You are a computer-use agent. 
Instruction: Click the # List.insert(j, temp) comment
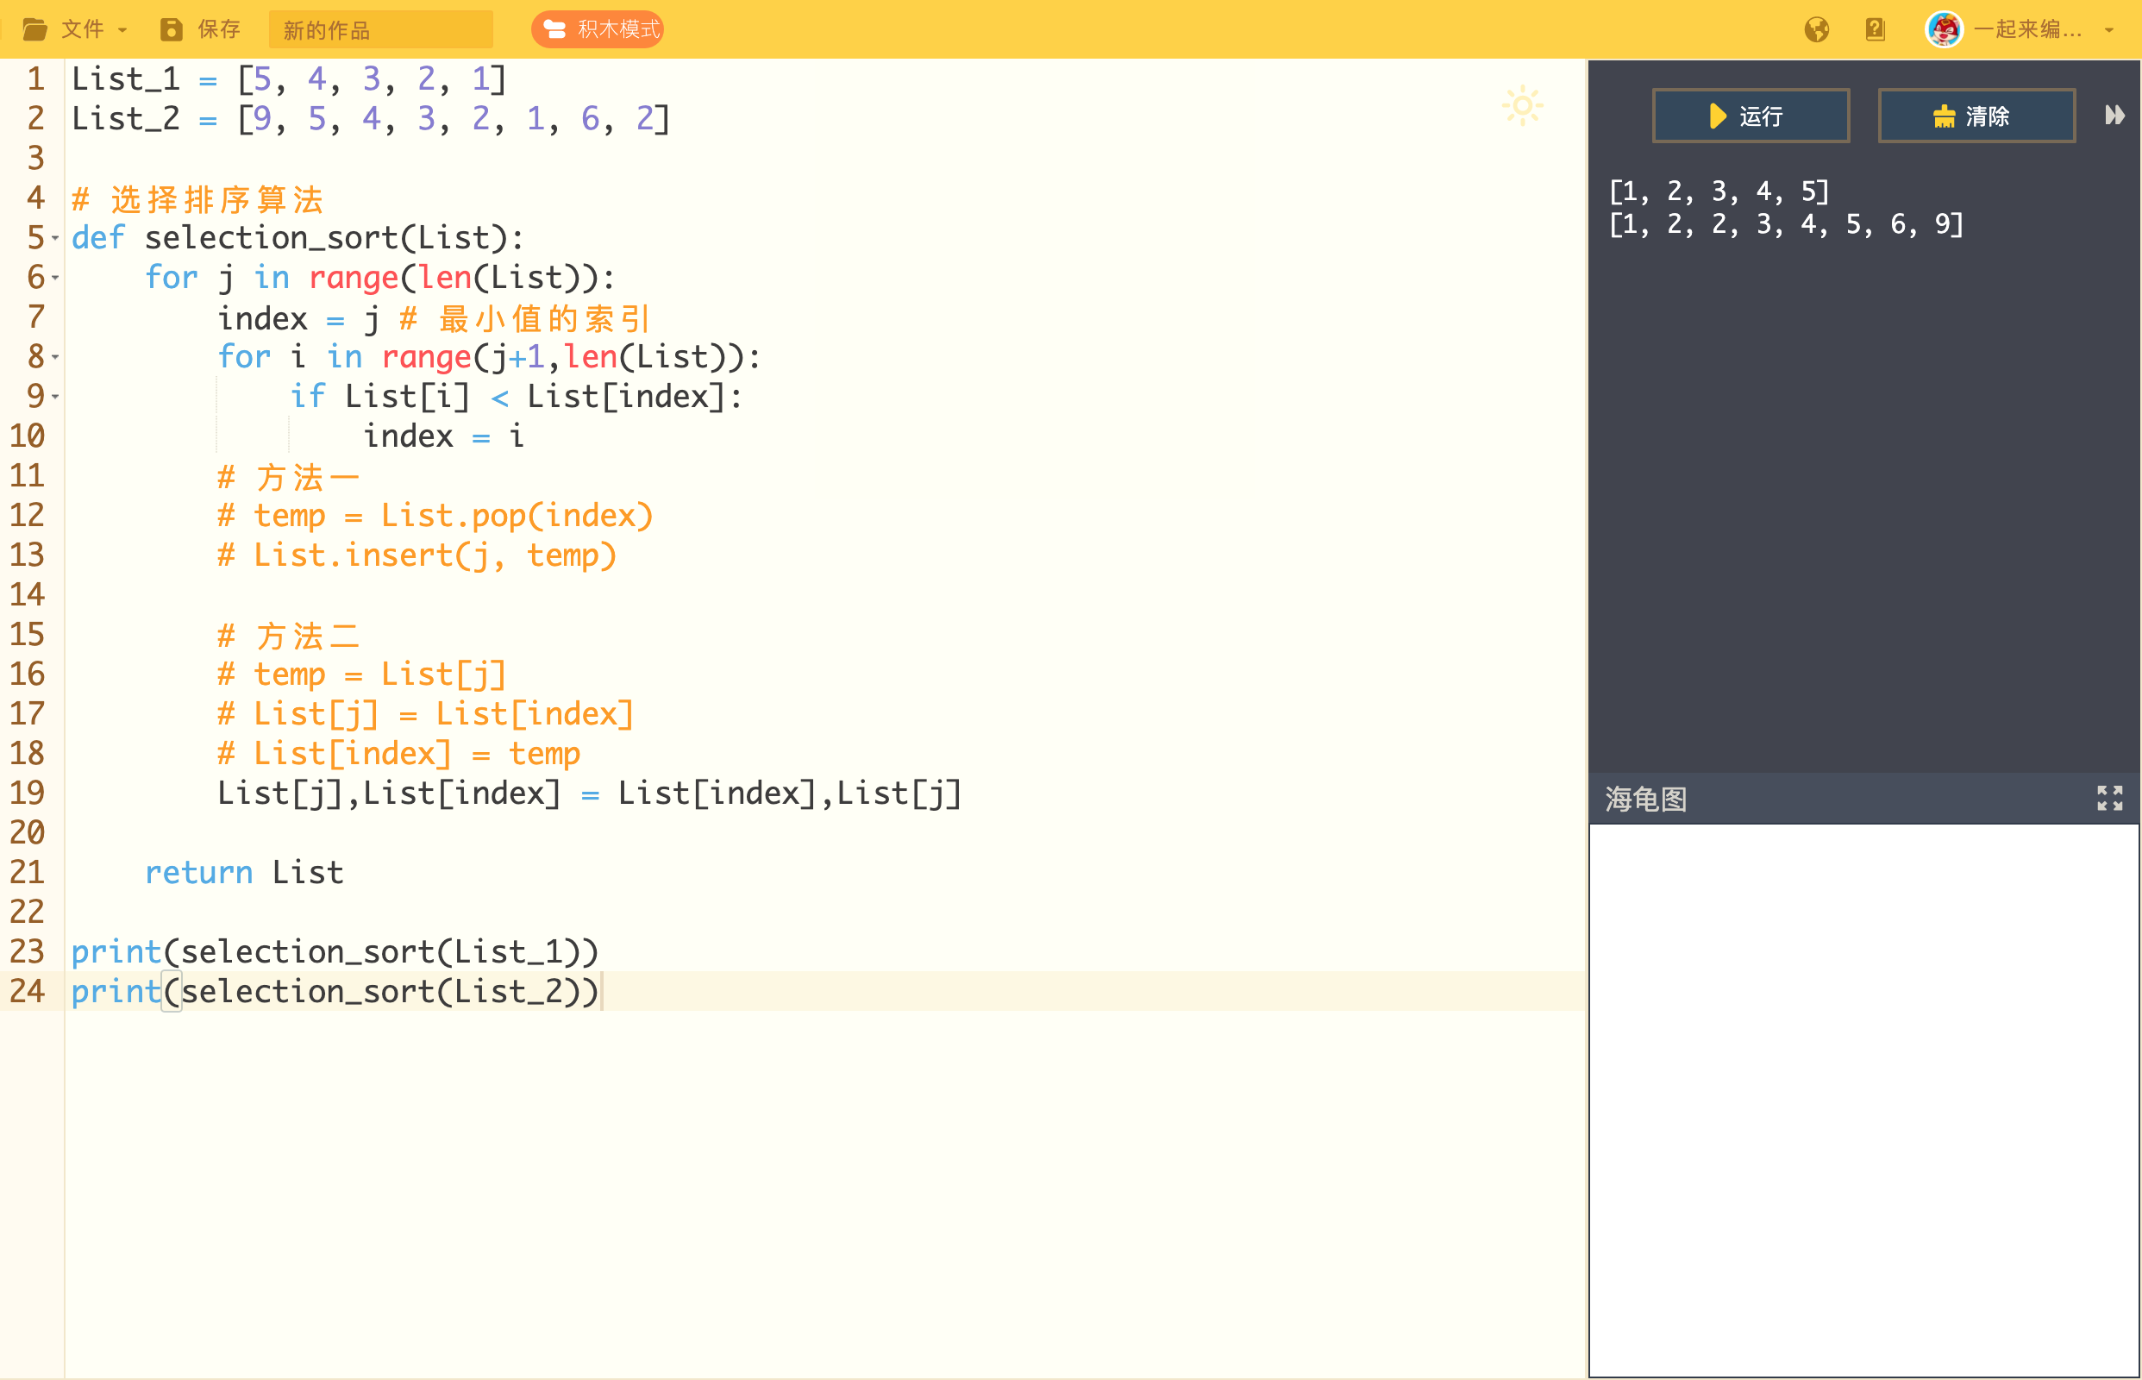[416, 555]
